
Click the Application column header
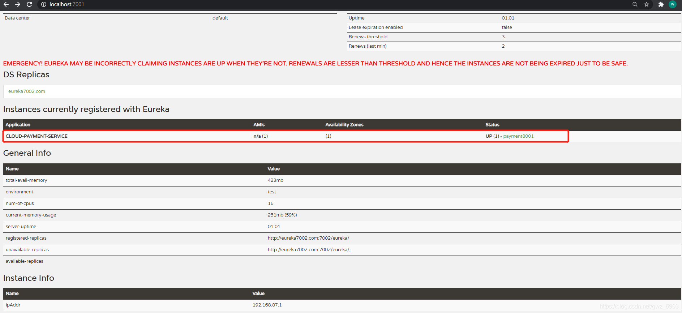click(18, 125)
